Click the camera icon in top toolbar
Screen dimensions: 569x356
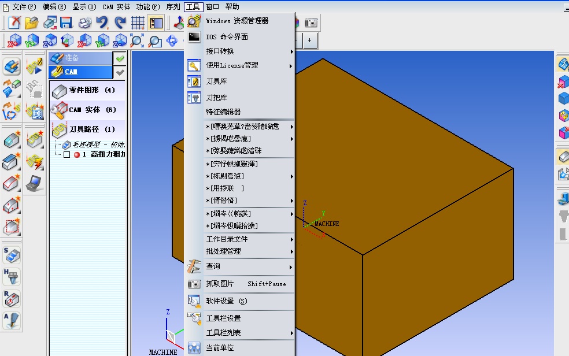[x=311, y=23]
